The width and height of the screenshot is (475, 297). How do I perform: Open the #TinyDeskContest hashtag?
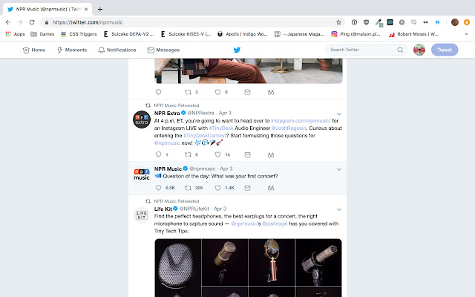[205, 135]
